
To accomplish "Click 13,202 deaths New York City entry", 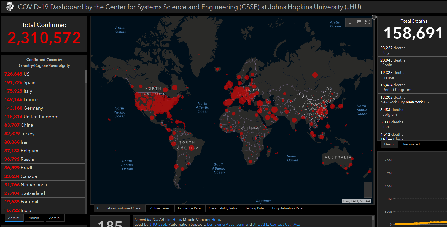I will coord(412,100).
